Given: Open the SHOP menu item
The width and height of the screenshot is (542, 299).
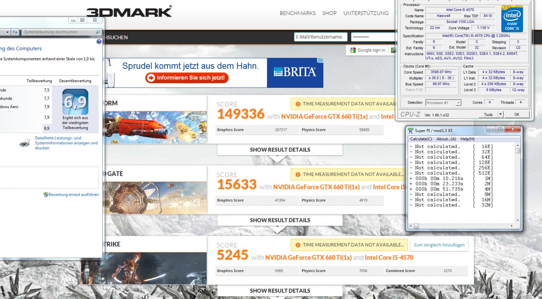Looking at the screenshot, I should pyautogui.click(x=329, y=13).
